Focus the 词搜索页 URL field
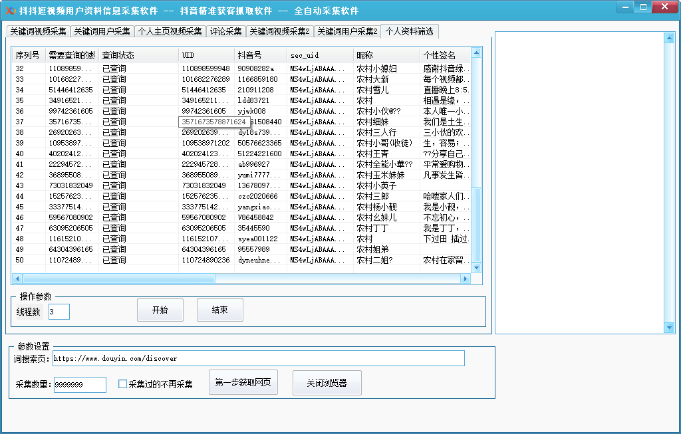 coord(259,358)
